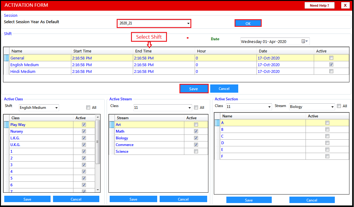Check Active for section F
This screenshot has height=207, width=354.
pos(327,156)
